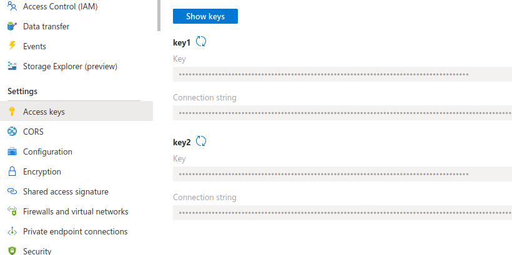Select key2 Connection string field
Viewport: 512px width, 255px height.
click(343, 213)
